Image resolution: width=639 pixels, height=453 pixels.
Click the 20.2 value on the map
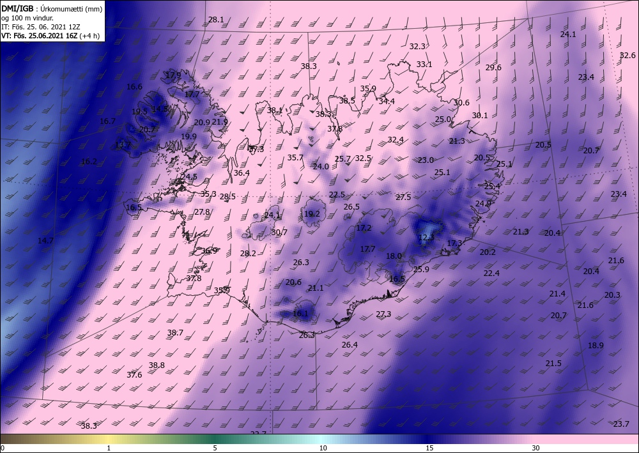[488, 252]
